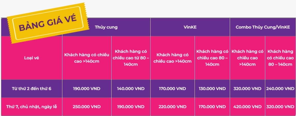296x116 pixels.
Task: Click the weekday 170.000 VND VinKE price
Action: [172, 88]
